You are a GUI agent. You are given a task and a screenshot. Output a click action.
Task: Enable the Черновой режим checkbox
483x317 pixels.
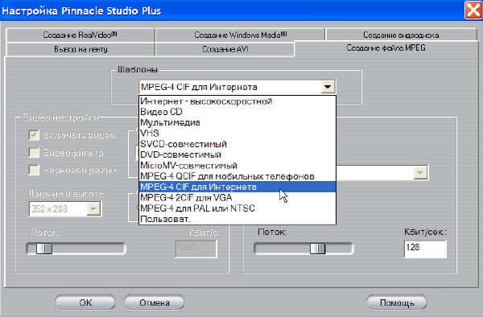34,170
